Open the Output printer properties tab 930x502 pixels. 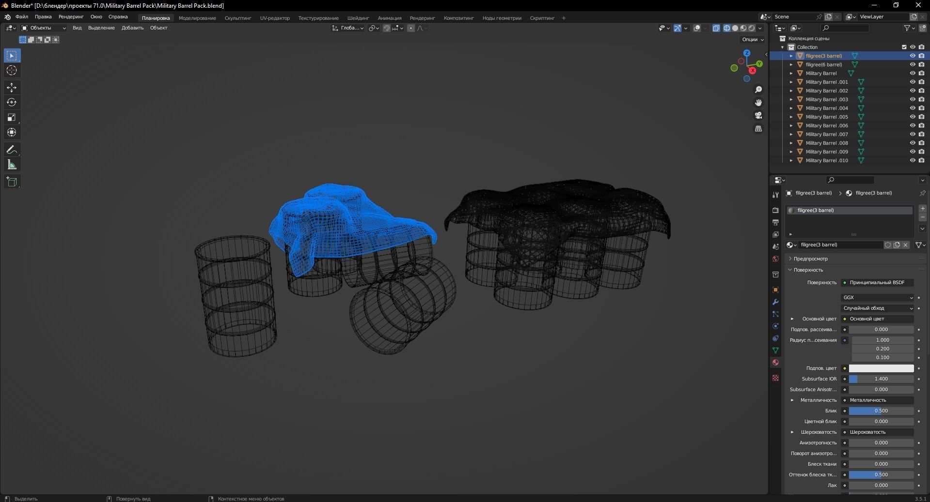pos(775,222)
